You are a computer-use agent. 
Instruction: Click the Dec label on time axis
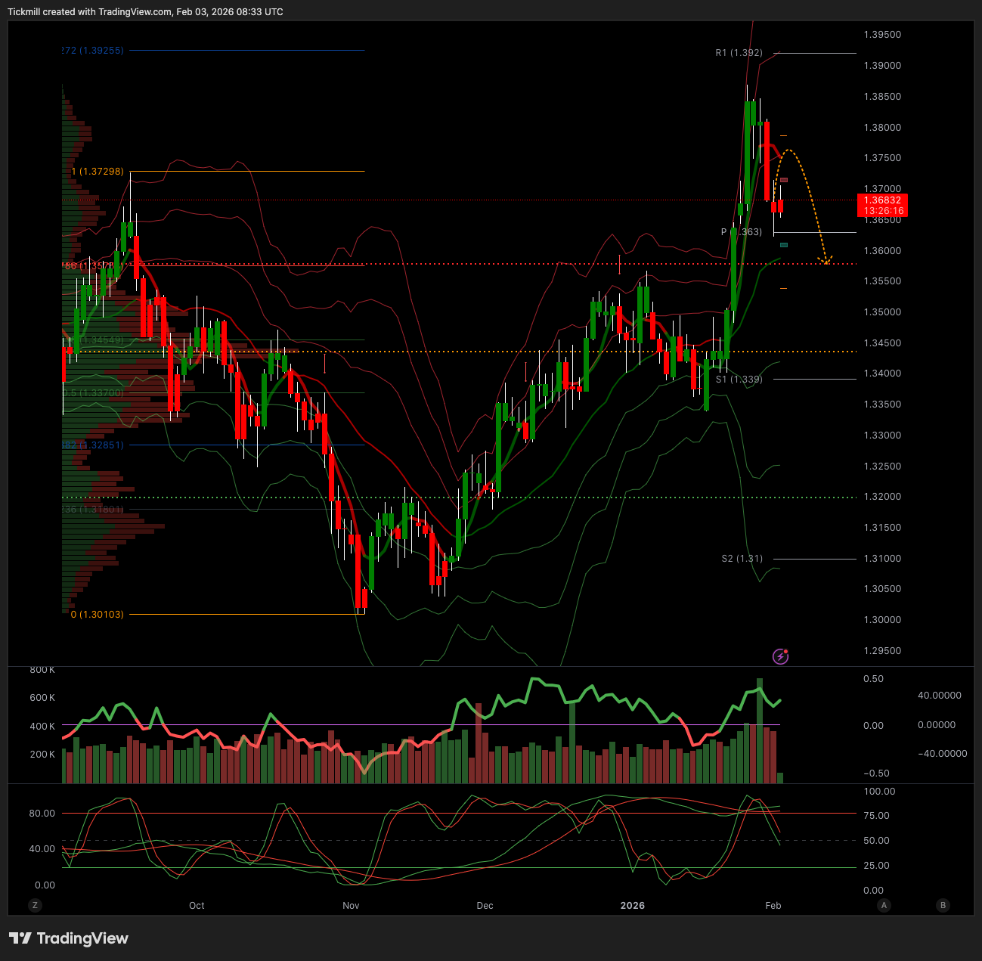(x=485, y=906)
